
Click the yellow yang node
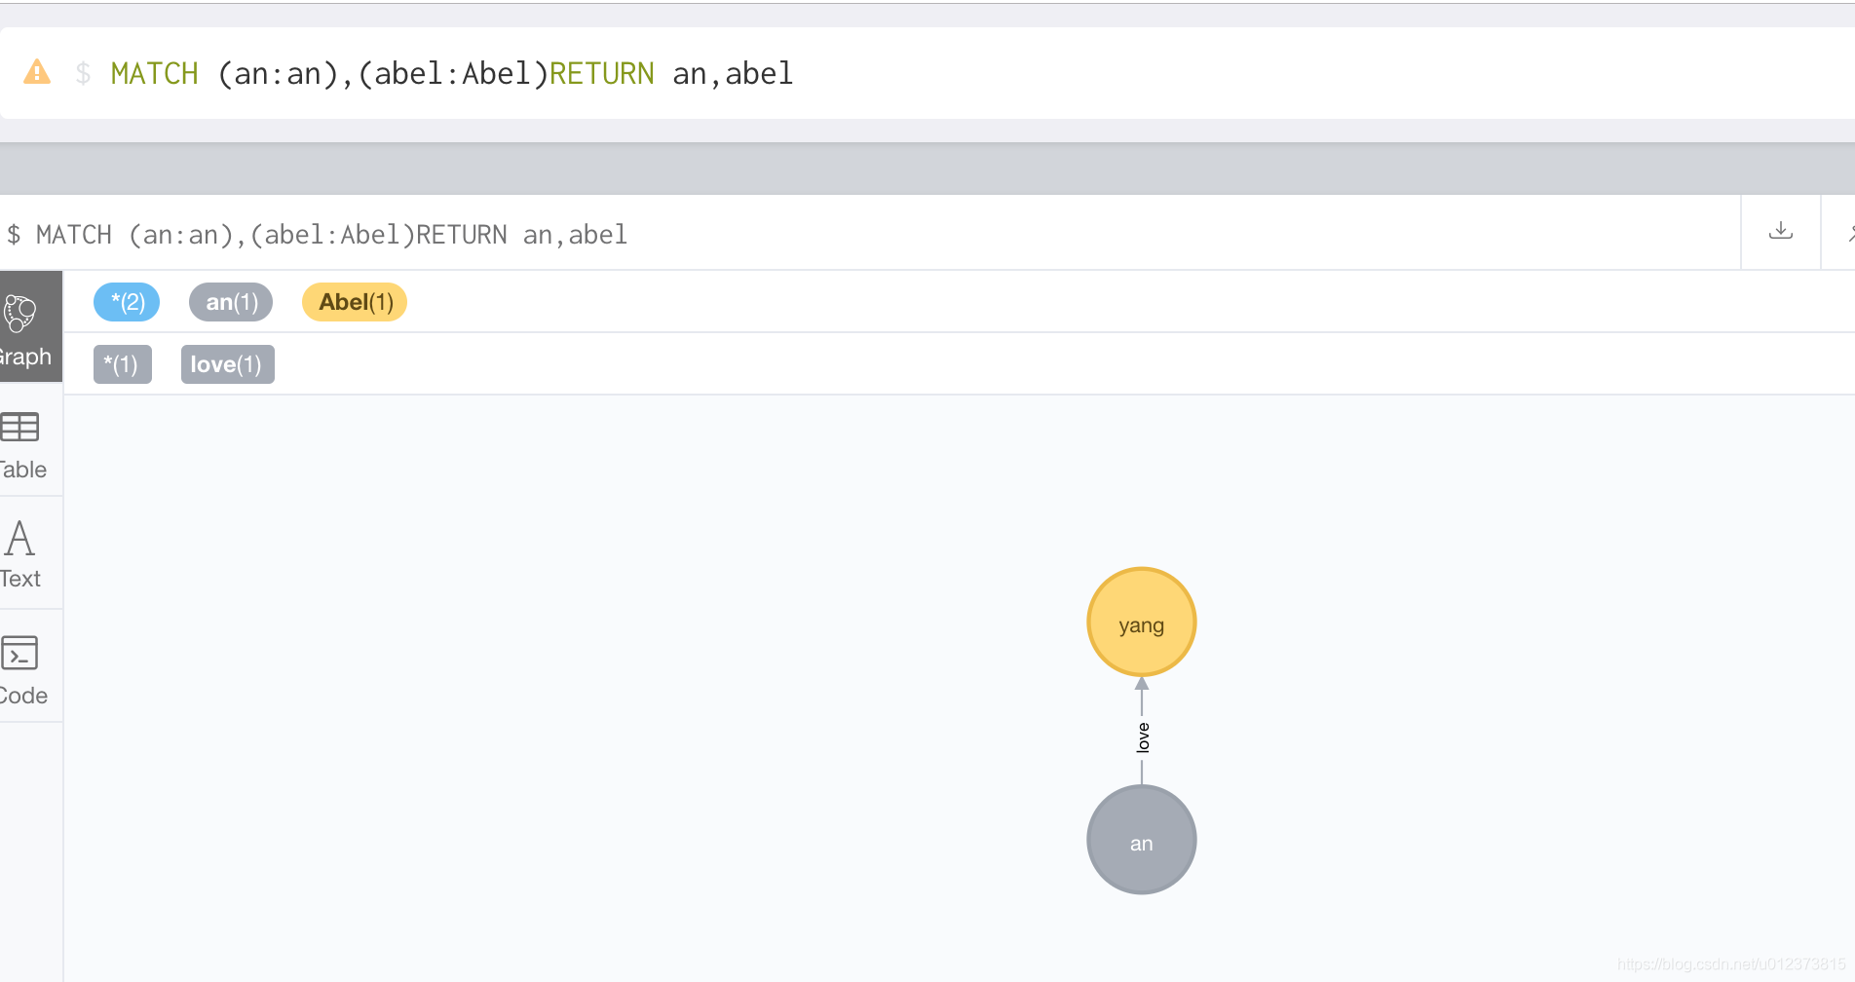[1142, 622]
